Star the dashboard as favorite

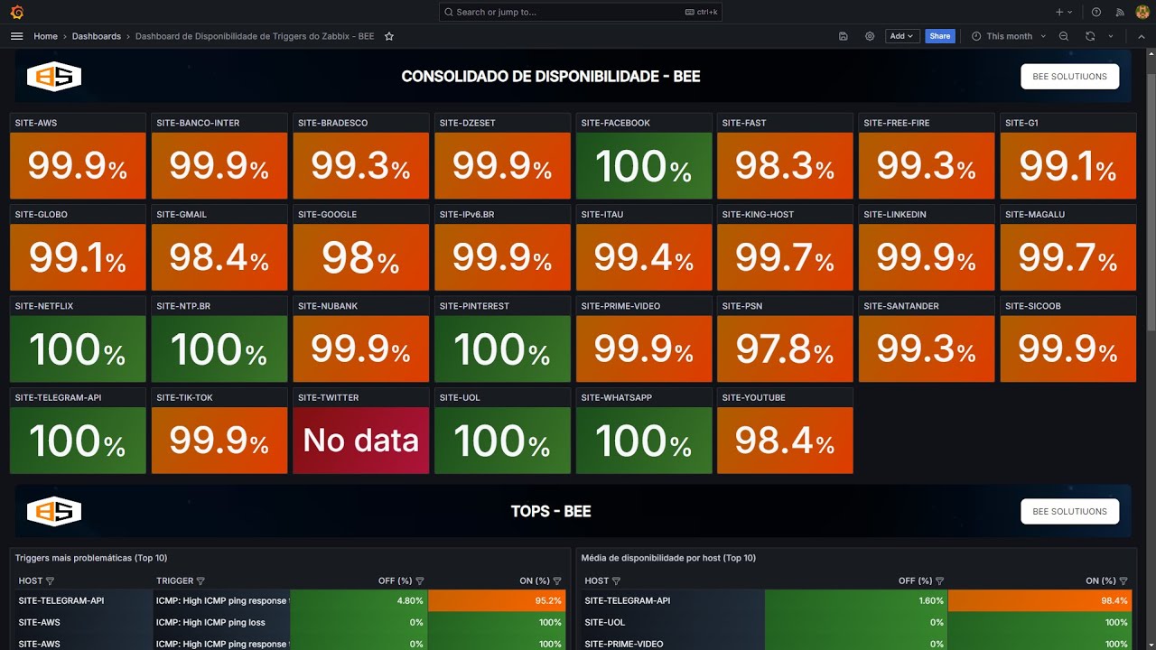tap(389, 36)
